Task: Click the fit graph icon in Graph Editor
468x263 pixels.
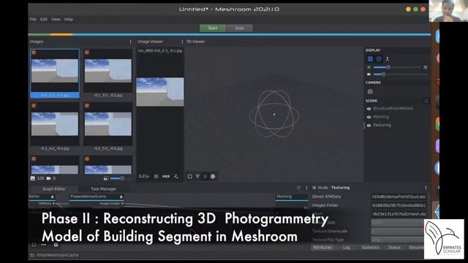Action: click(x=34, y=245)
